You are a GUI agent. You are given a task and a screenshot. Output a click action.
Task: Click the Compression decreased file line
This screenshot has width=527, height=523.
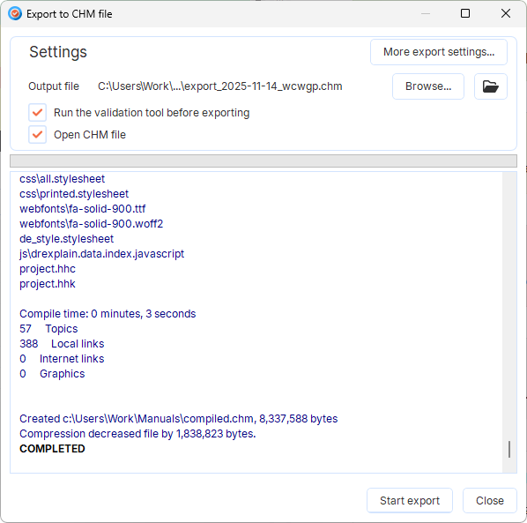click(137, 434)
